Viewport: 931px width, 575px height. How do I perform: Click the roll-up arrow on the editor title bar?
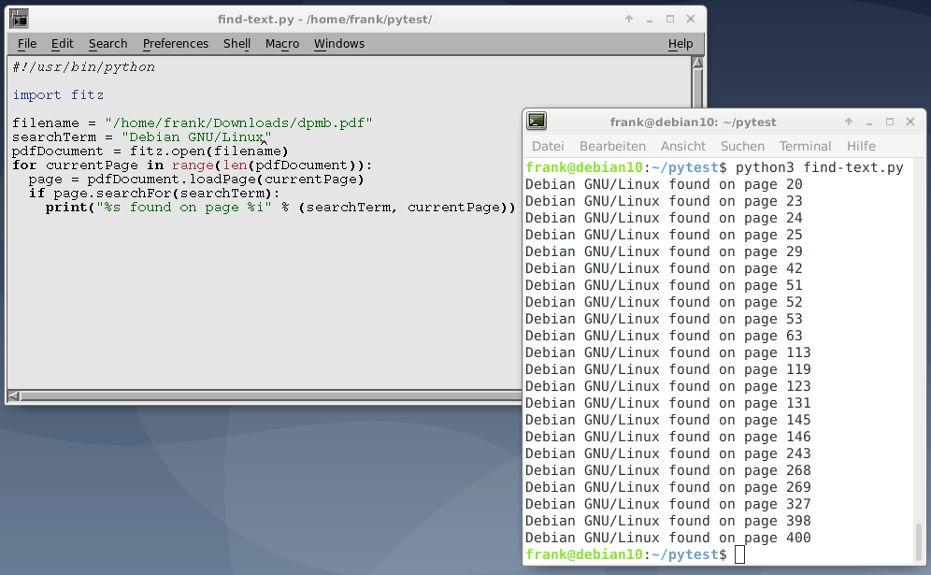(x=628, y=18)
